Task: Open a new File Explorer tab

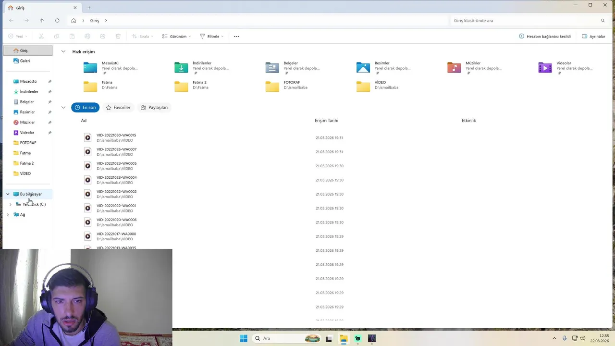Action: click(x=89, y=8)
